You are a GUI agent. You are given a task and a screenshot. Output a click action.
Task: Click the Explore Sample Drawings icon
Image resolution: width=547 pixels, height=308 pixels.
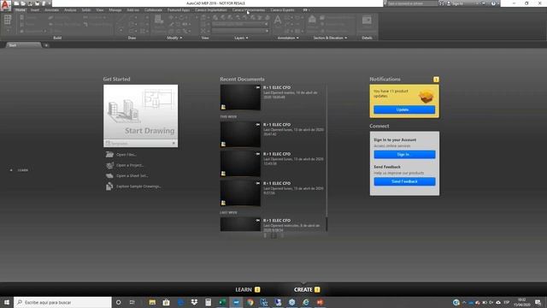coord(109,187)
